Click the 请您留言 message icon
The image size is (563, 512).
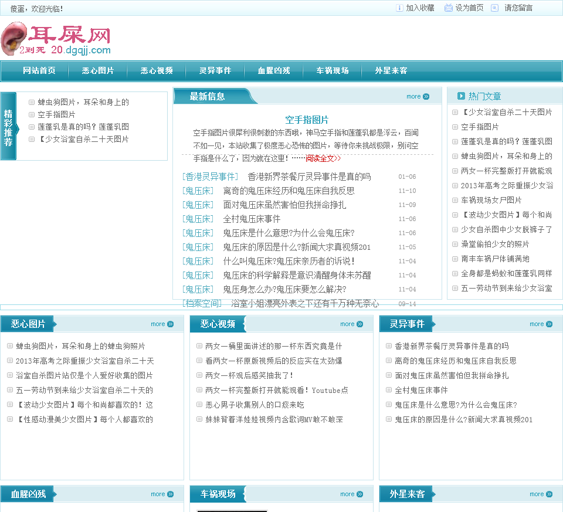pos(494,8)
